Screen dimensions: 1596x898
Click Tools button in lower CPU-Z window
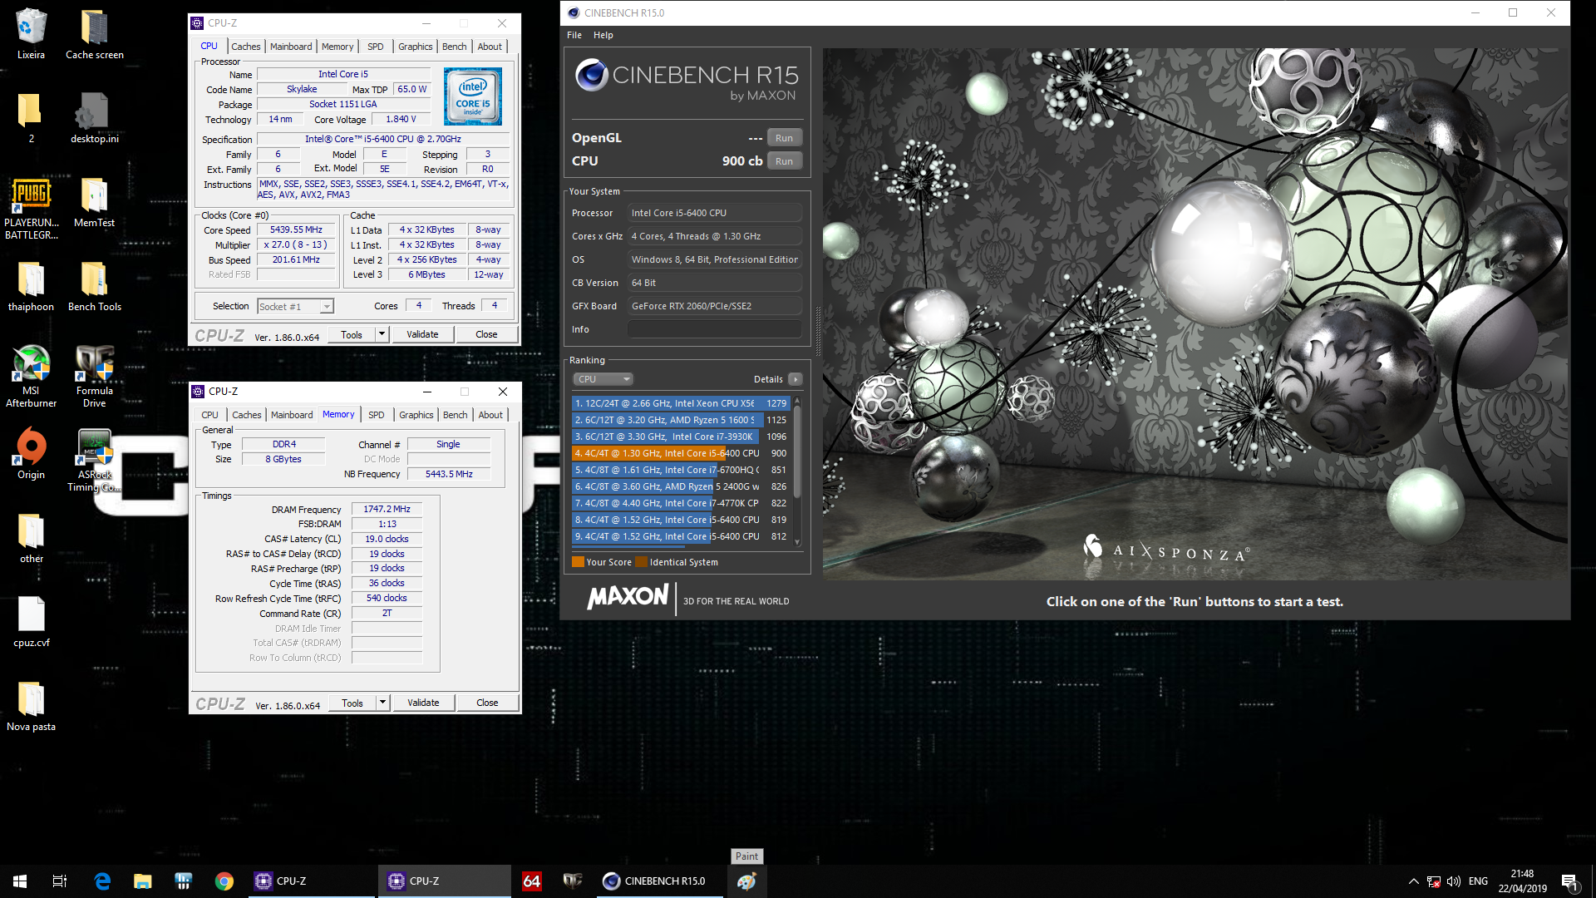coord(352,703)
